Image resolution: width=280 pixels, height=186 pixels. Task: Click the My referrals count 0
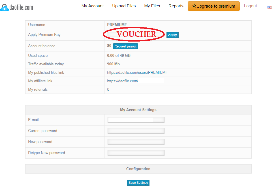click(x=108, y=89)
